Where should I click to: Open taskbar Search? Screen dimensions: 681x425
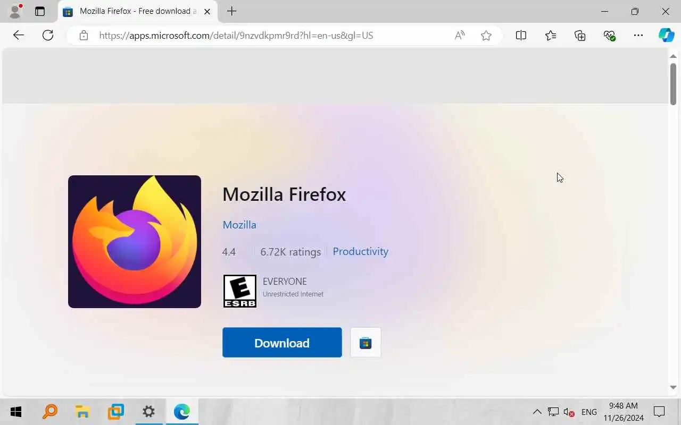(49, 412)
